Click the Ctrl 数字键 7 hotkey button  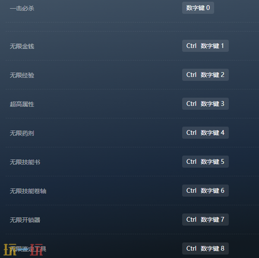point(205,220)
